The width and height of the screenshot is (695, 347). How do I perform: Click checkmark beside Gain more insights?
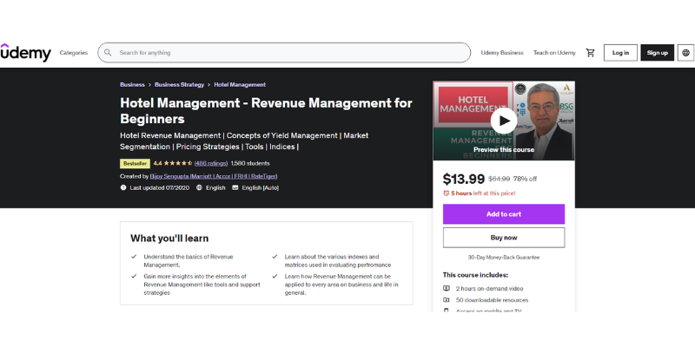point(134,276)
